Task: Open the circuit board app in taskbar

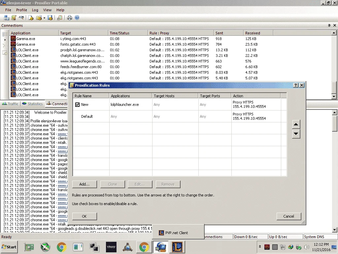Action: click(x=29, y=247)
